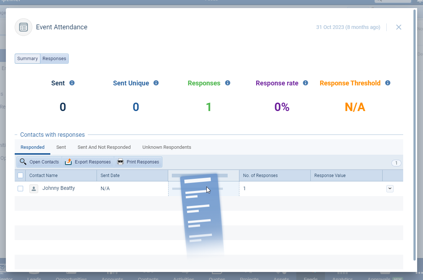Screen dimensions: 423x280
Task: Click the info icon beside Response rate
Action: (305, 83)
